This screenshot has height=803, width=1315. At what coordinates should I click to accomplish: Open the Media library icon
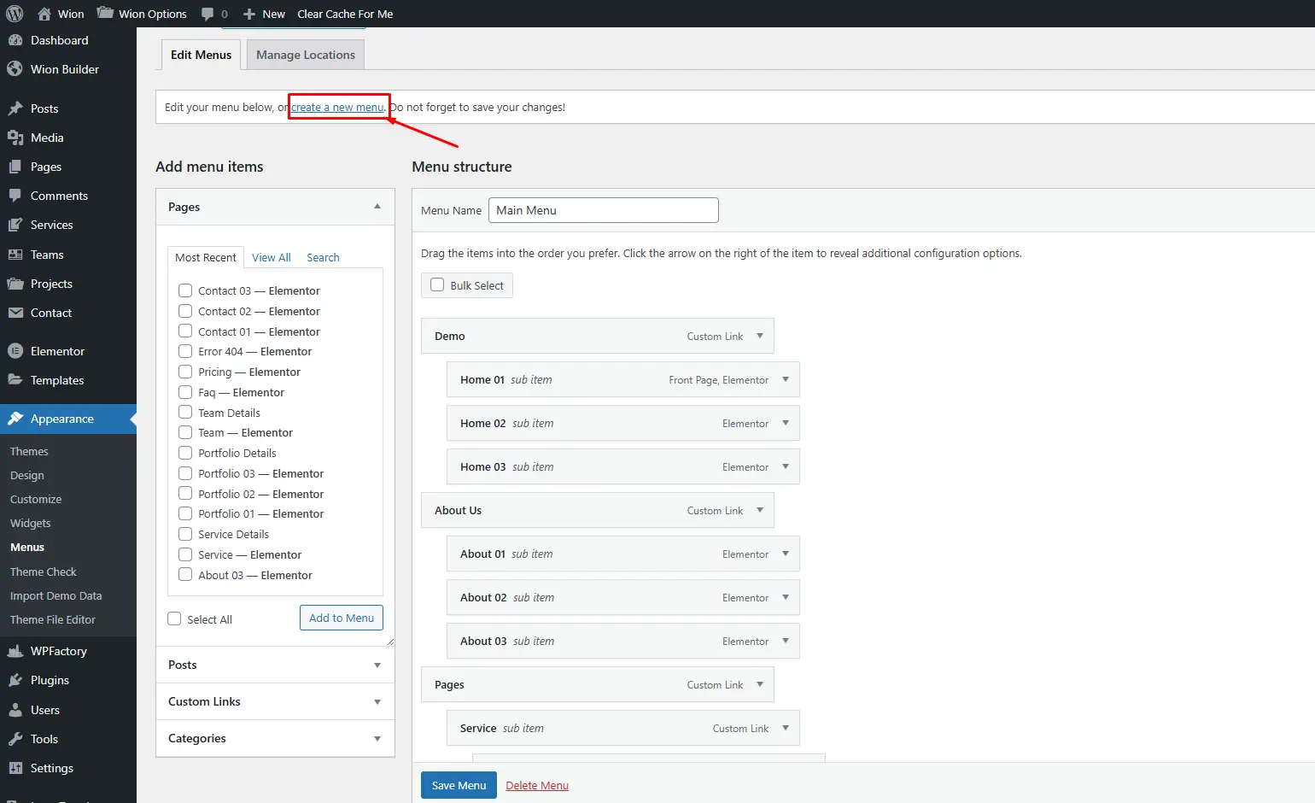tap(15, 138)
